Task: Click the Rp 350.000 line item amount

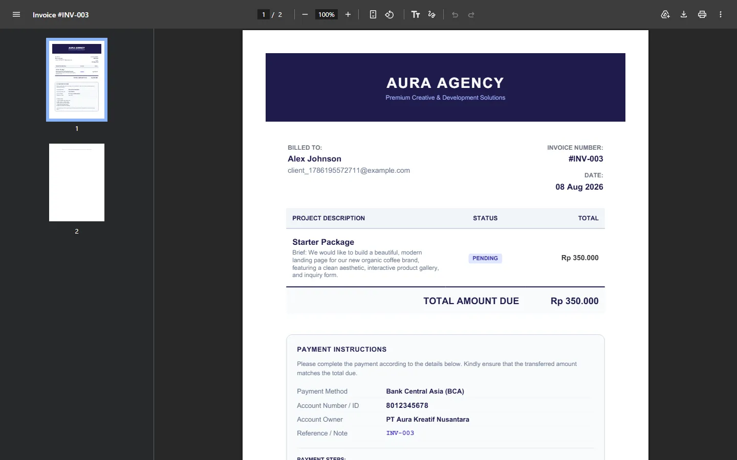Action: (580, 258)
